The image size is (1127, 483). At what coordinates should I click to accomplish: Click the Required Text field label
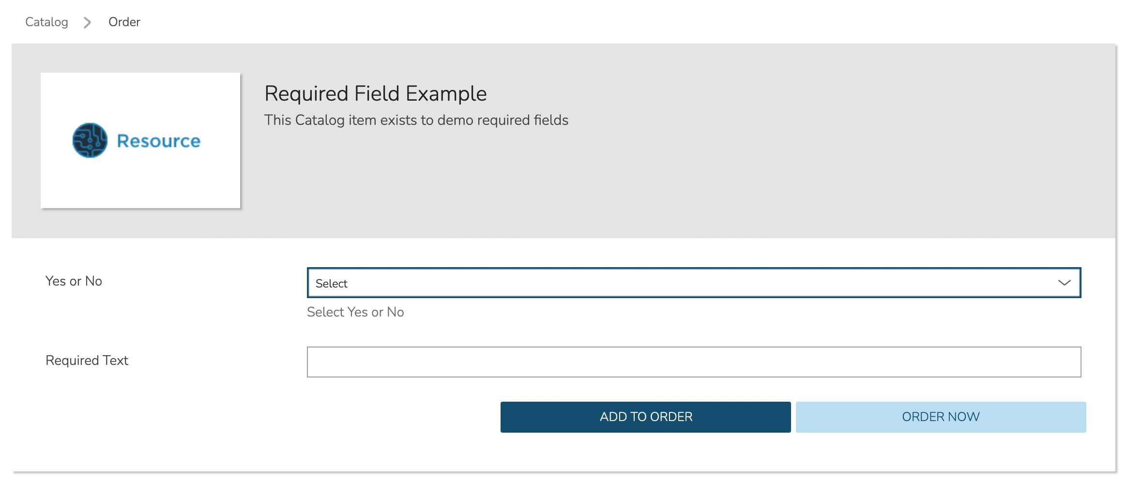[x=87, y=361]
